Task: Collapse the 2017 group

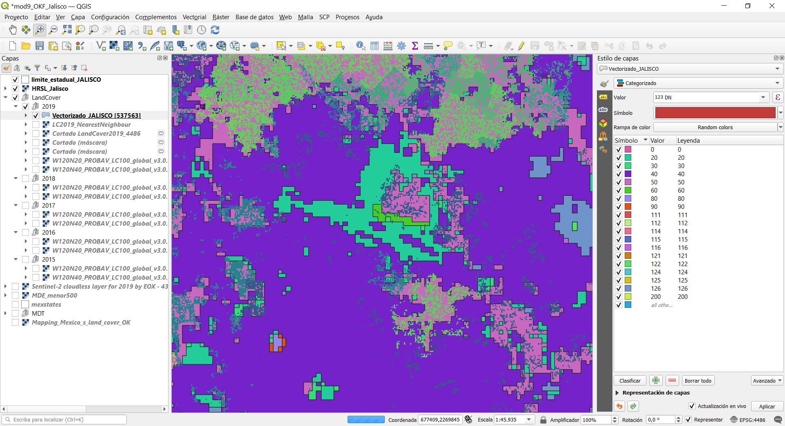Action: 16,205
